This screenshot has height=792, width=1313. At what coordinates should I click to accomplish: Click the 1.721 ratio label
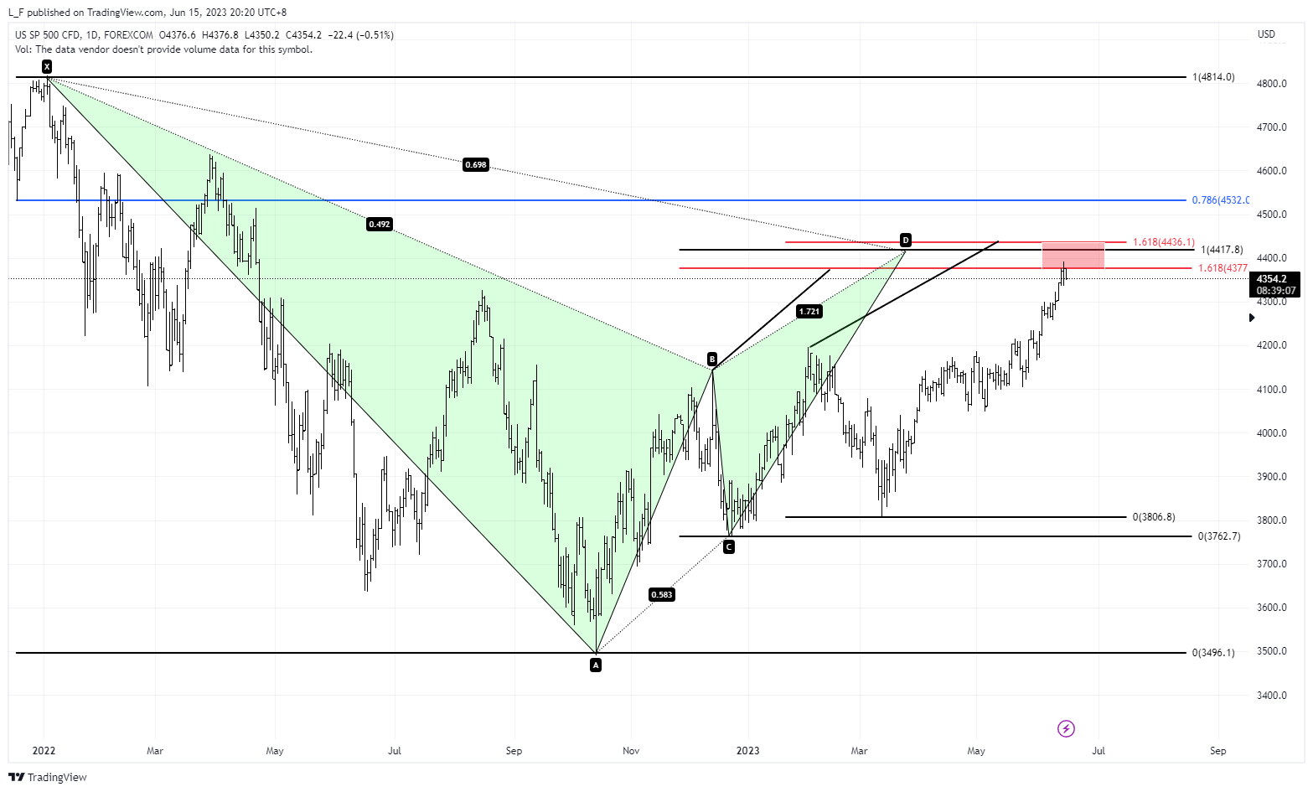809,311
